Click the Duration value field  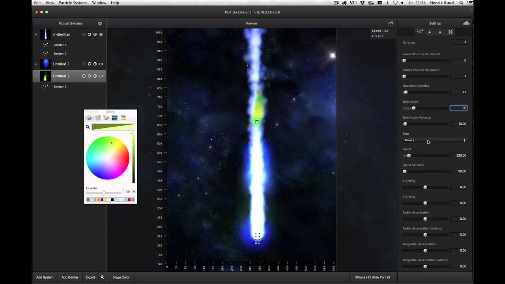(459, 42)
